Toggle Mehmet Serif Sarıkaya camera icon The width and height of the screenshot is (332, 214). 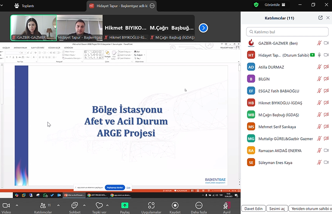click(x=326, y=126)
